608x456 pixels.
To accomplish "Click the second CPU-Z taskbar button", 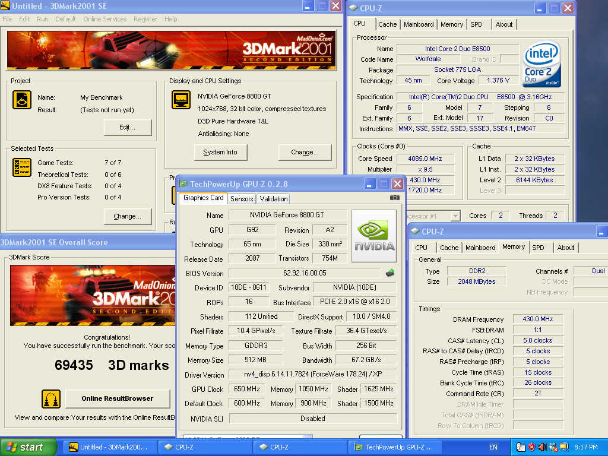I will [300, 447].
